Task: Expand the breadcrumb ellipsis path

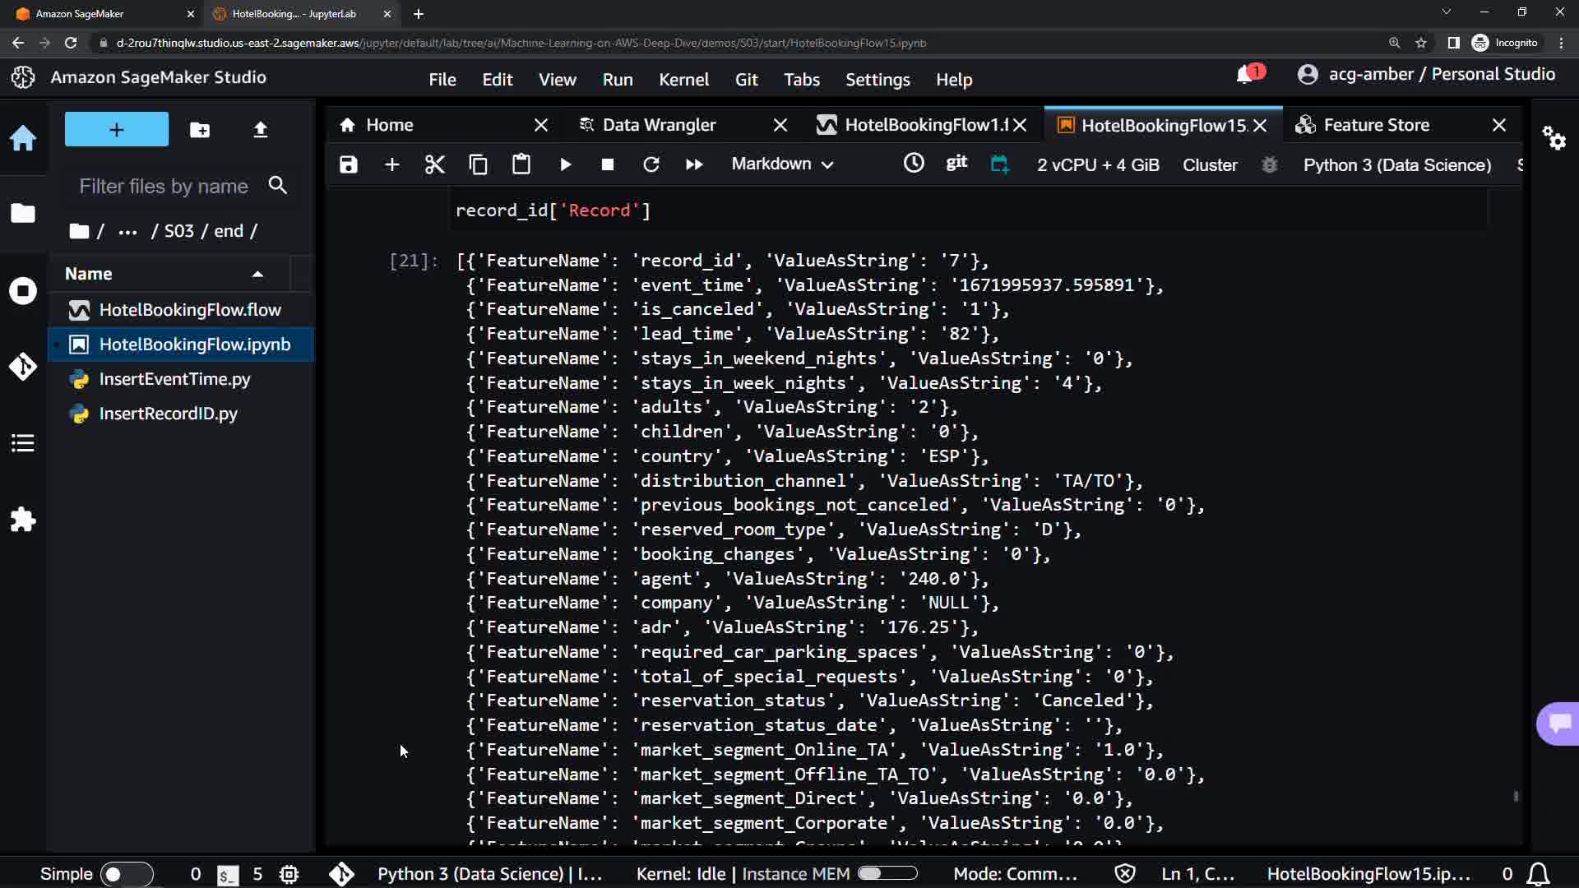Action: click(x=127, y=232)
